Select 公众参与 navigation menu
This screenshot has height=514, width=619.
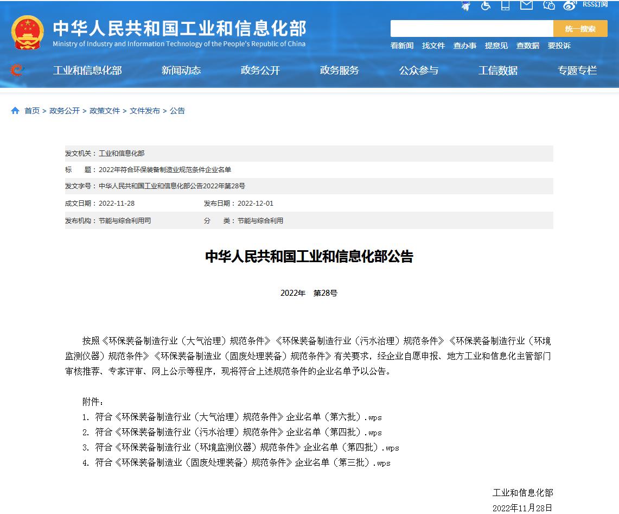coord(419,71)
